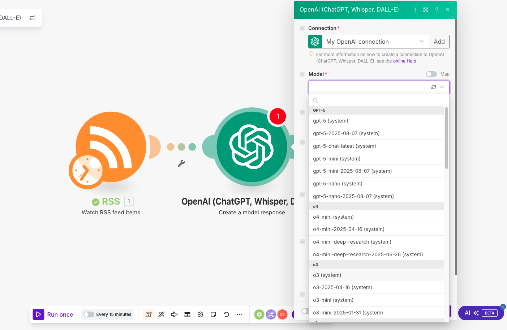Screen dimensions: 507x330
Task: Choose gpt-5-chat-latest (system)
Action: (376, 146)
